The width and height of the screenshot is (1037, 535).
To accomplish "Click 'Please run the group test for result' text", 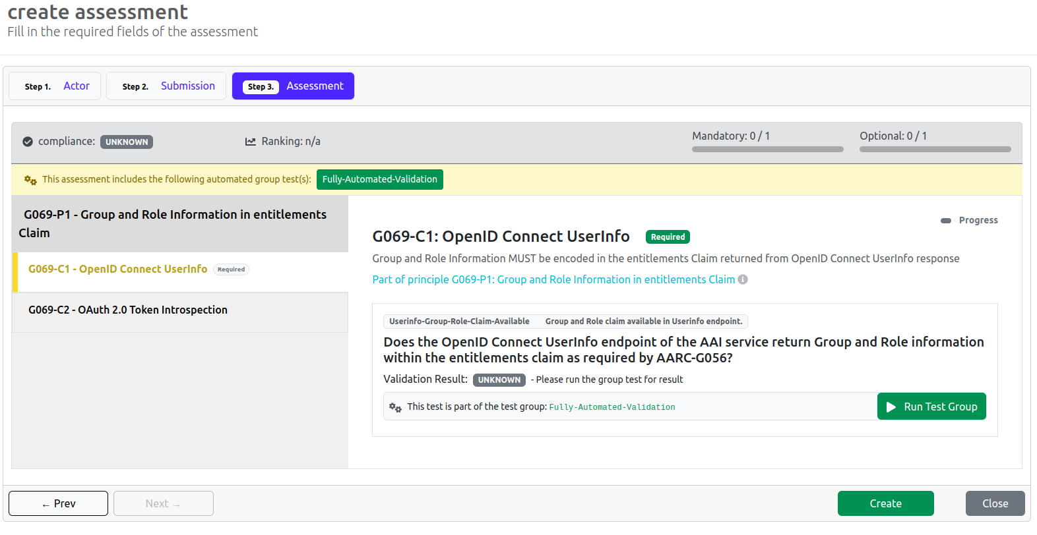I will coord(610,380).
